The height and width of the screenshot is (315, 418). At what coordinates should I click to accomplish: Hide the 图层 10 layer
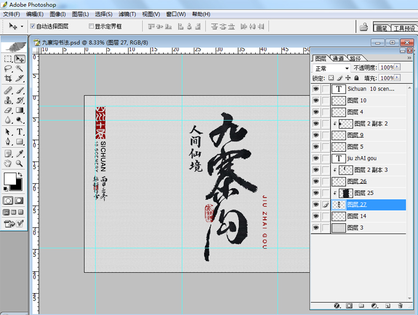[316, 100]
